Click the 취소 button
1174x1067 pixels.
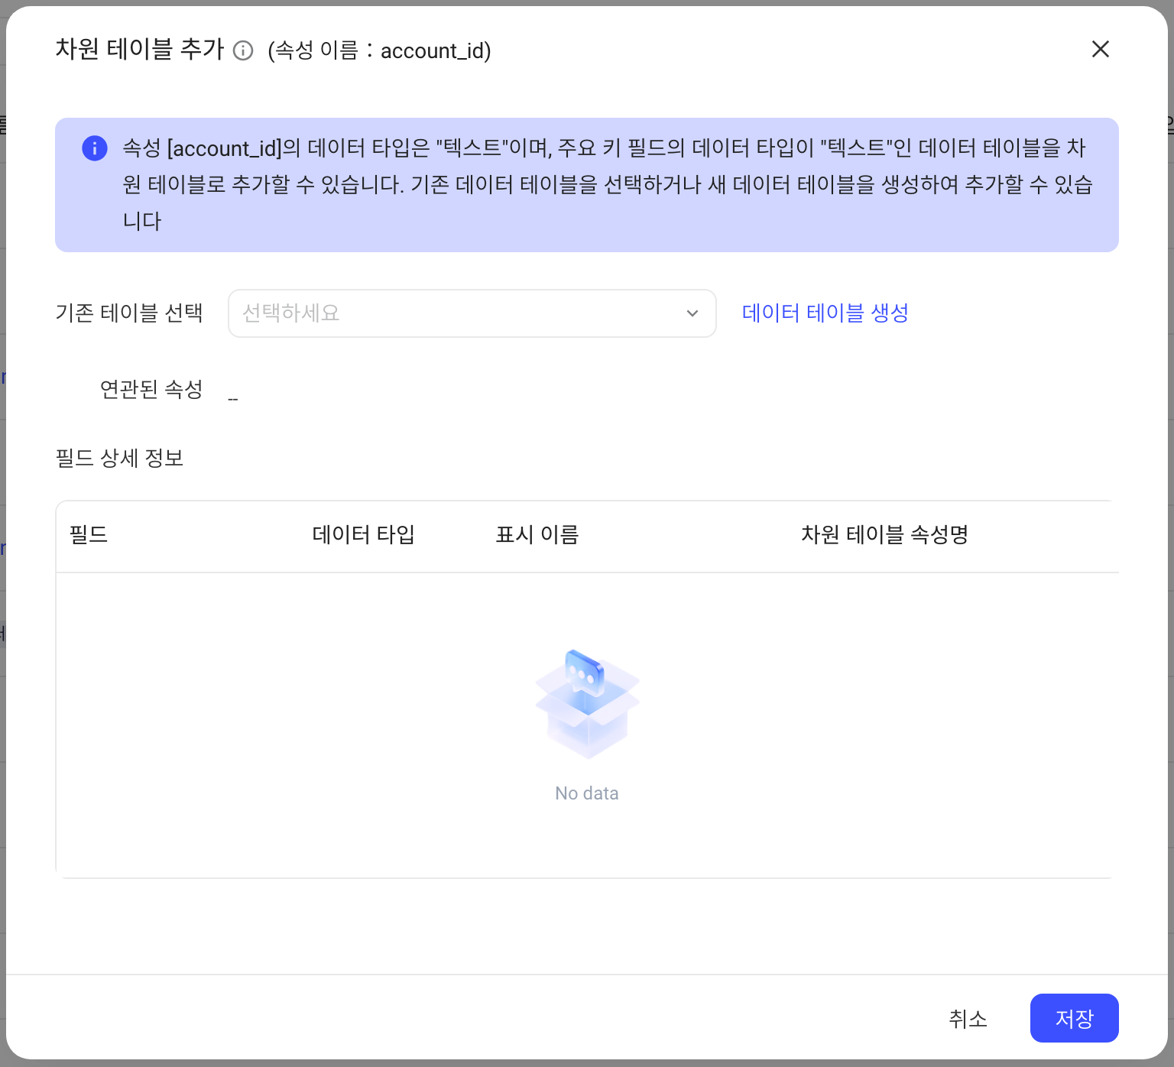point(968,1018)
